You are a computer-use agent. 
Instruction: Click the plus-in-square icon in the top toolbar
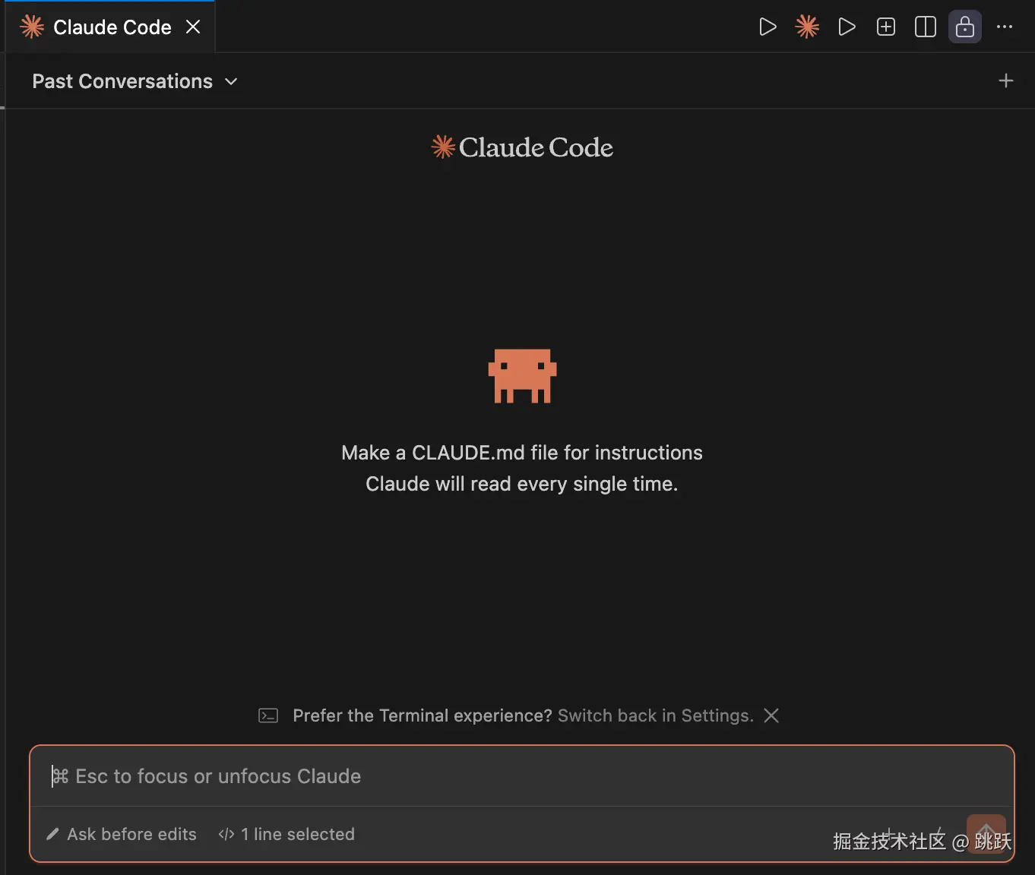[x=886, y=27]
